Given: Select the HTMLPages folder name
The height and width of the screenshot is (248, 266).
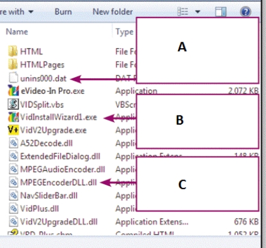Looking at the screenshot, I should [42, 65].
